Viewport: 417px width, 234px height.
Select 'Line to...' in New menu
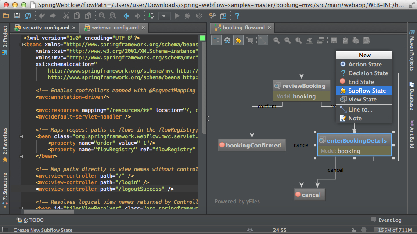(x=364, y=109)
